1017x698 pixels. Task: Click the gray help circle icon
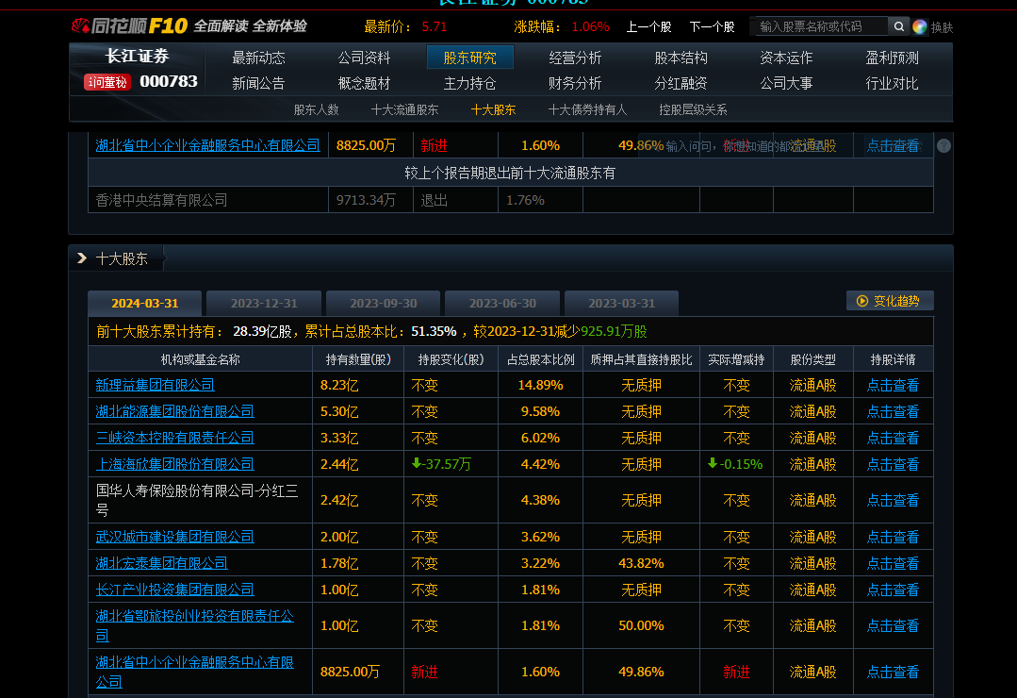943,145
